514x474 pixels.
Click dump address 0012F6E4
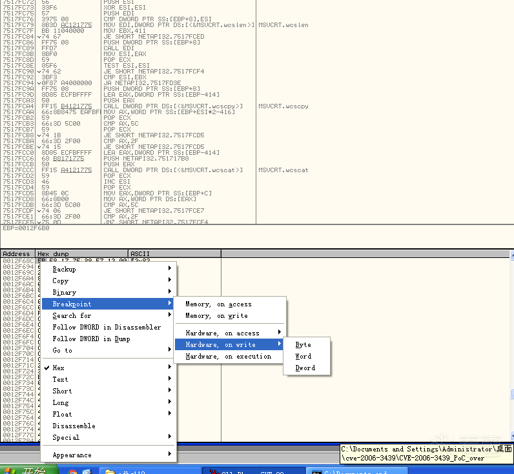pos(18,325)
